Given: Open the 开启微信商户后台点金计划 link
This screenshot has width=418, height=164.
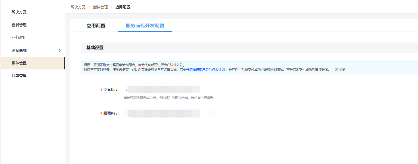Looking at the screenshot, I should [207, 70].
